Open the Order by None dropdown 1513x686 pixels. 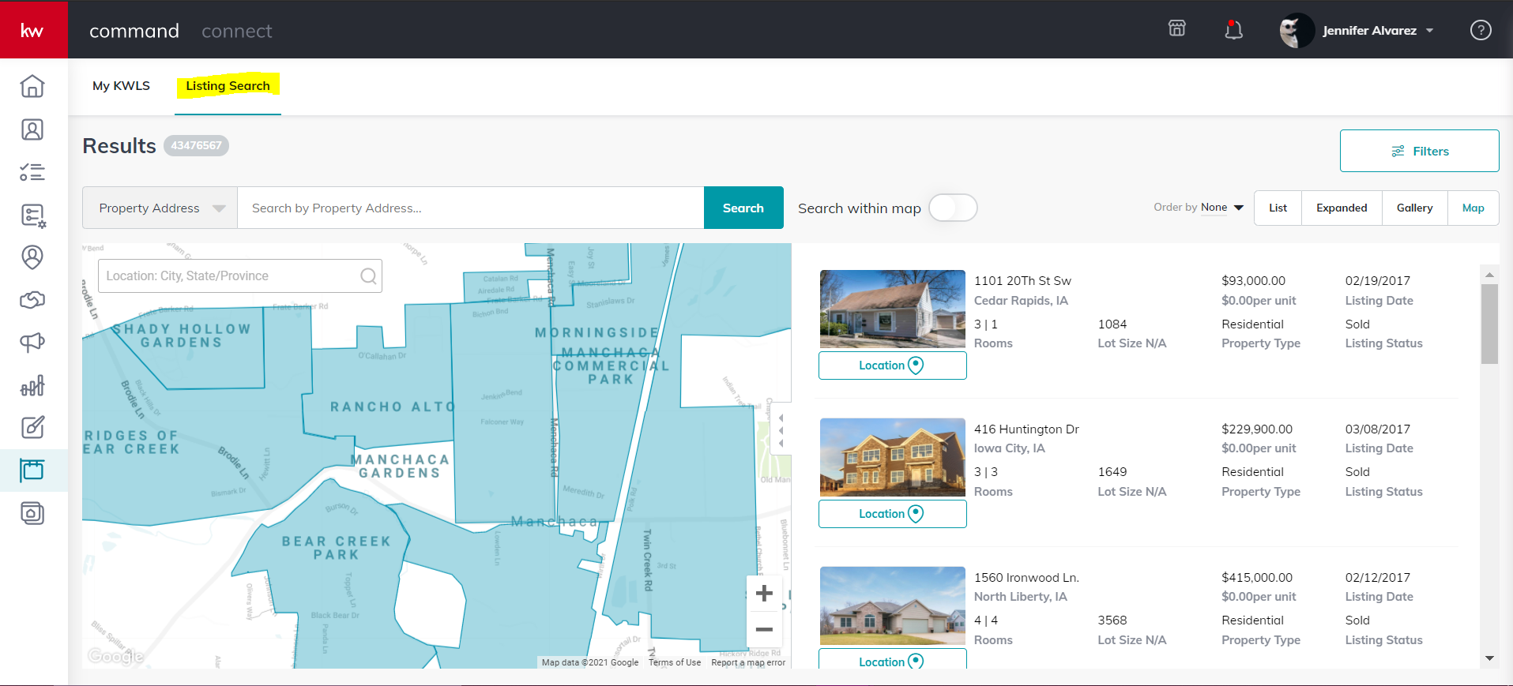click(x=1221, y=208)
